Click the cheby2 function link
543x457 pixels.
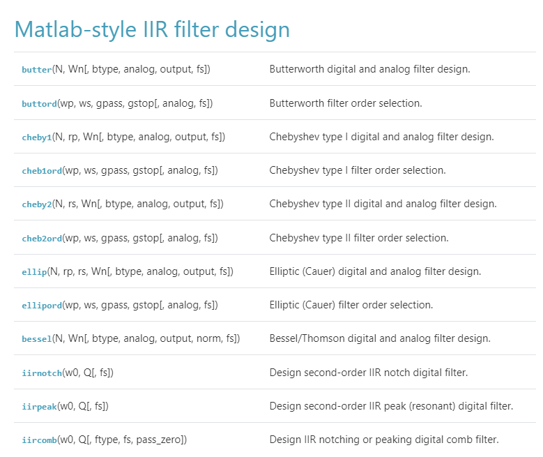pos(37,204)
